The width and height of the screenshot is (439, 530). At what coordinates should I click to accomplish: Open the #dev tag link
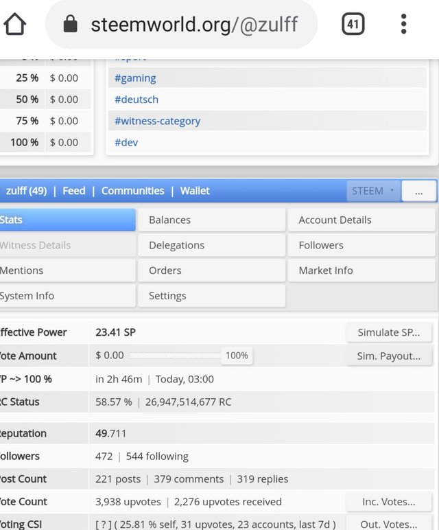[126, 142]
